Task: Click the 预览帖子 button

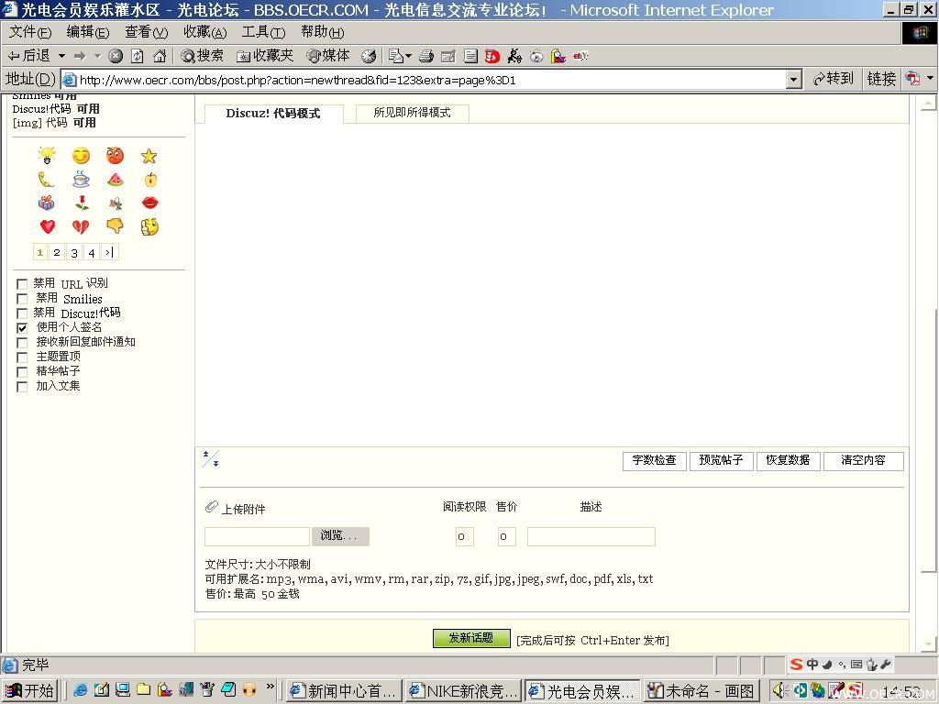Action: click(721, 460)
